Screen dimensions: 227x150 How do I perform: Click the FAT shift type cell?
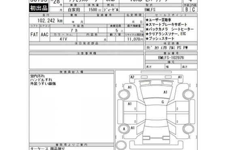point(34,34)
